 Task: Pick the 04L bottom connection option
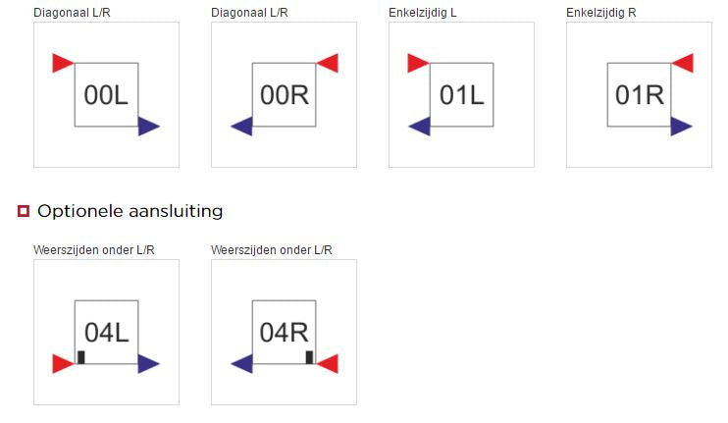(x=106, y=332)
